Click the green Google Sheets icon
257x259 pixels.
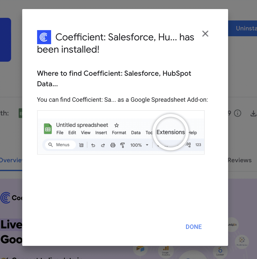48,129
